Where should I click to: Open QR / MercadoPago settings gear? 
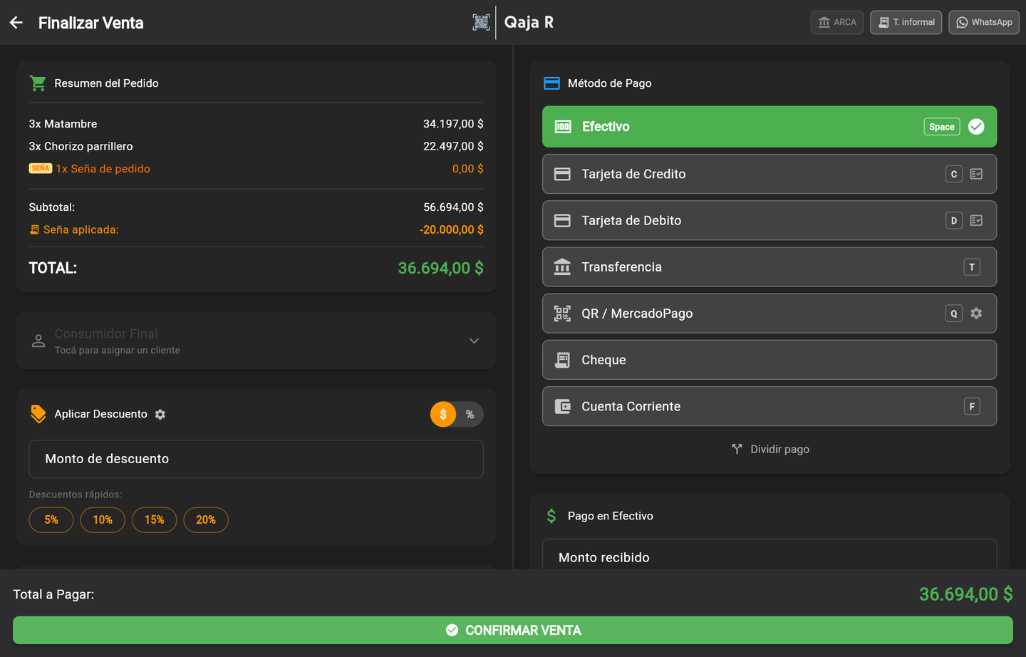(x=976, y=314)
